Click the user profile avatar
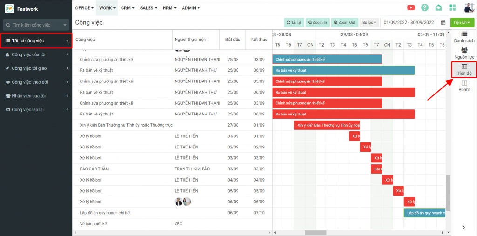The image size is (477, 236). pos(469,7)
